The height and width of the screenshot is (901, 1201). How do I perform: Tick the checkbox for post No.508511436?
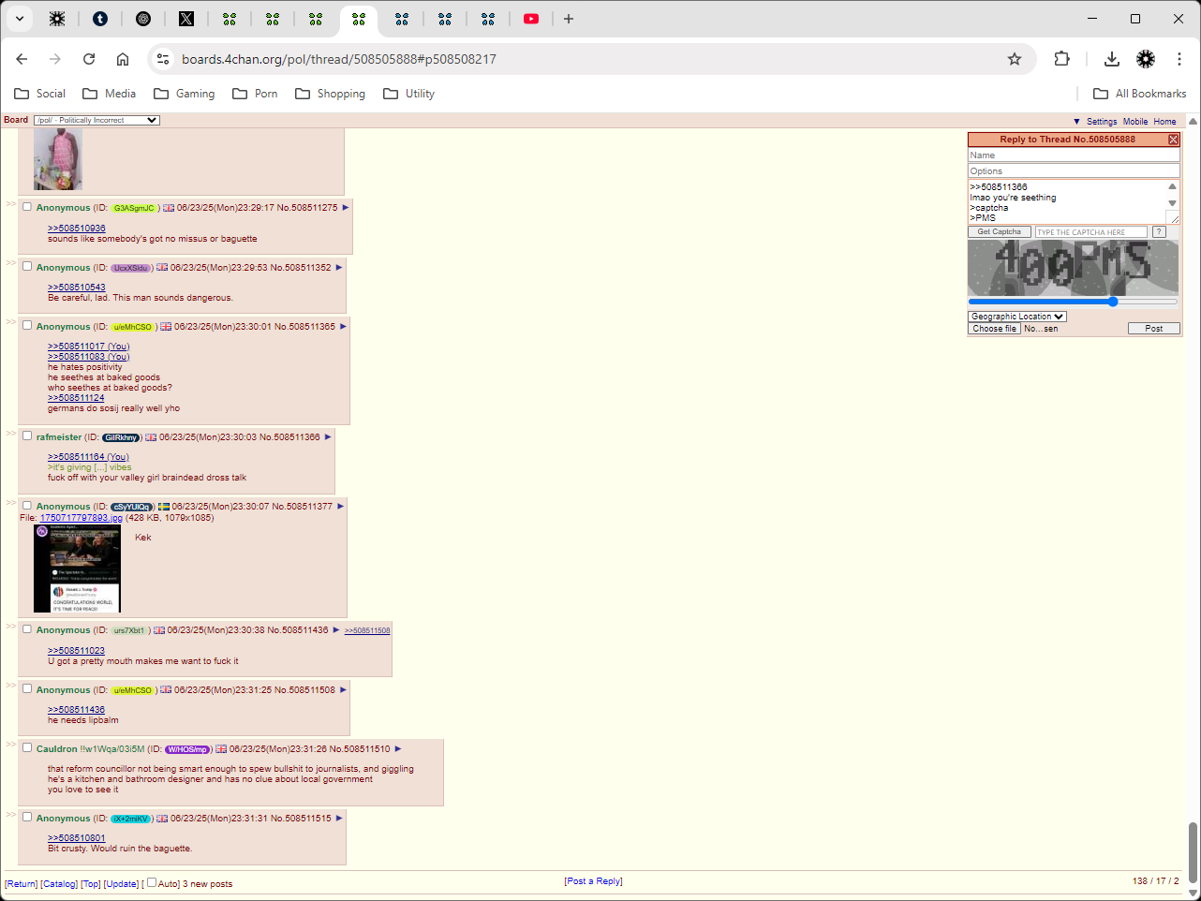tap(27, 629)
